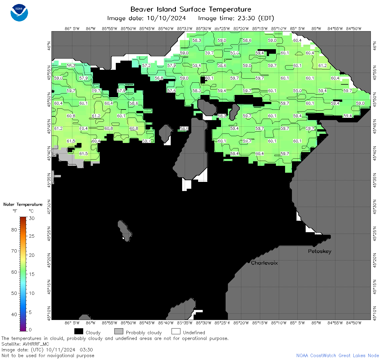Click the 56.8 temperature reading on the map
The image size is (382, 360).
159,78
